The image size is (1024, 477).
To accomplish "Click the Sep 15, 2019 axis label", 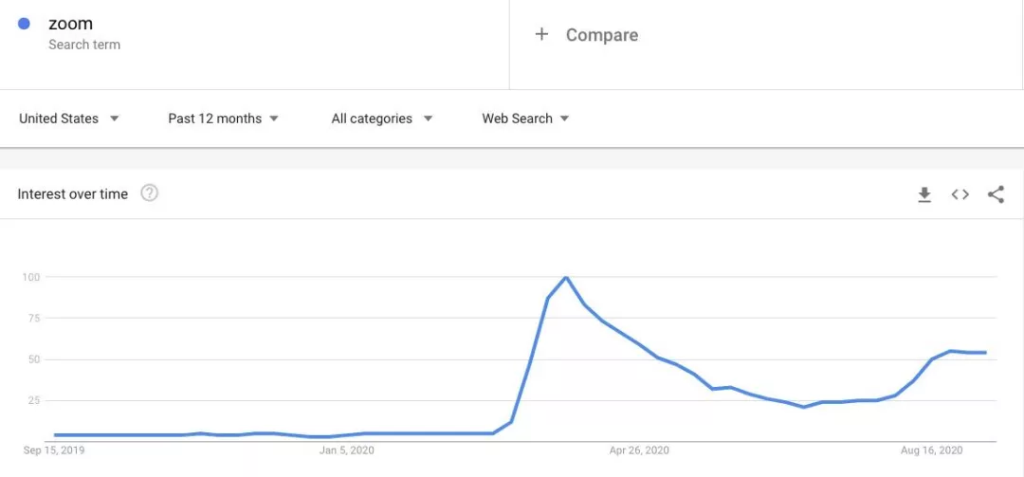I will (54, 450).
